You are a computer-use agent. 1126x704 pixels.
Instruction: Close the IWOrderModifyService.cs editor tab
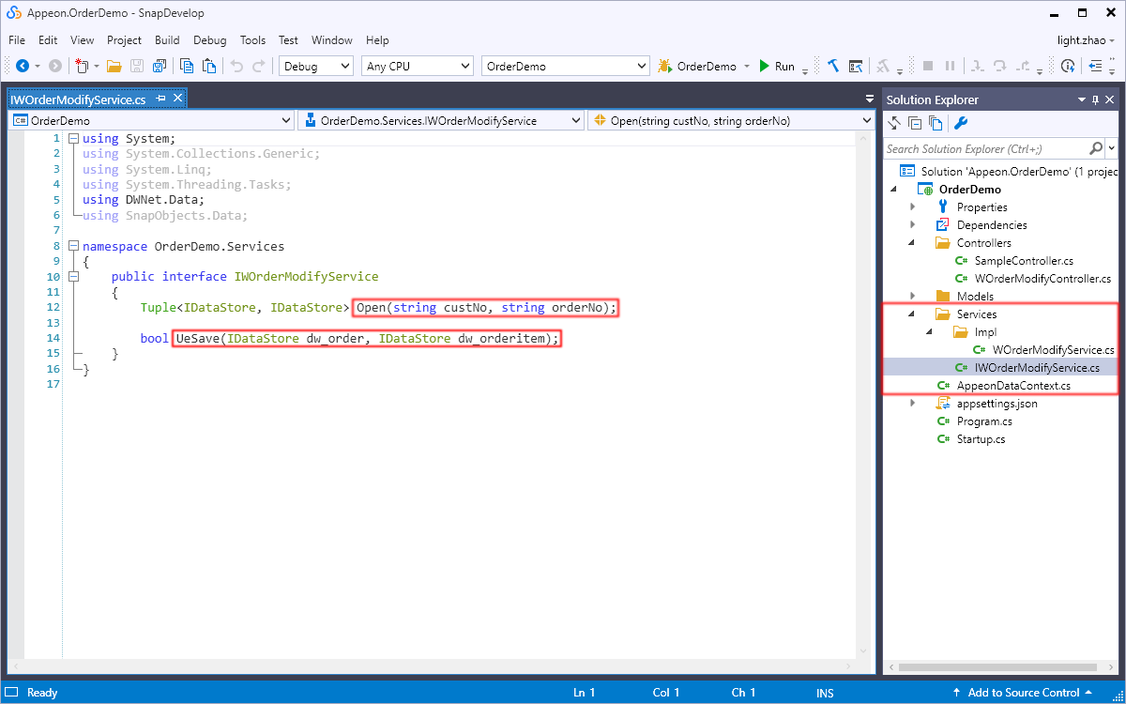[x=177, y=99]
